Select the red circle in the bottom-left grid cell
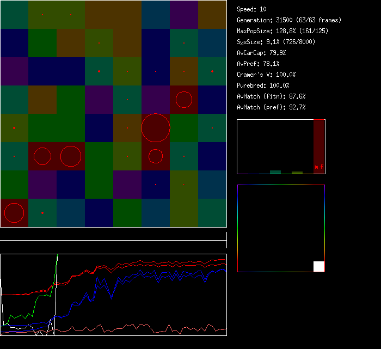381x349 pixels. click(14, 213)
